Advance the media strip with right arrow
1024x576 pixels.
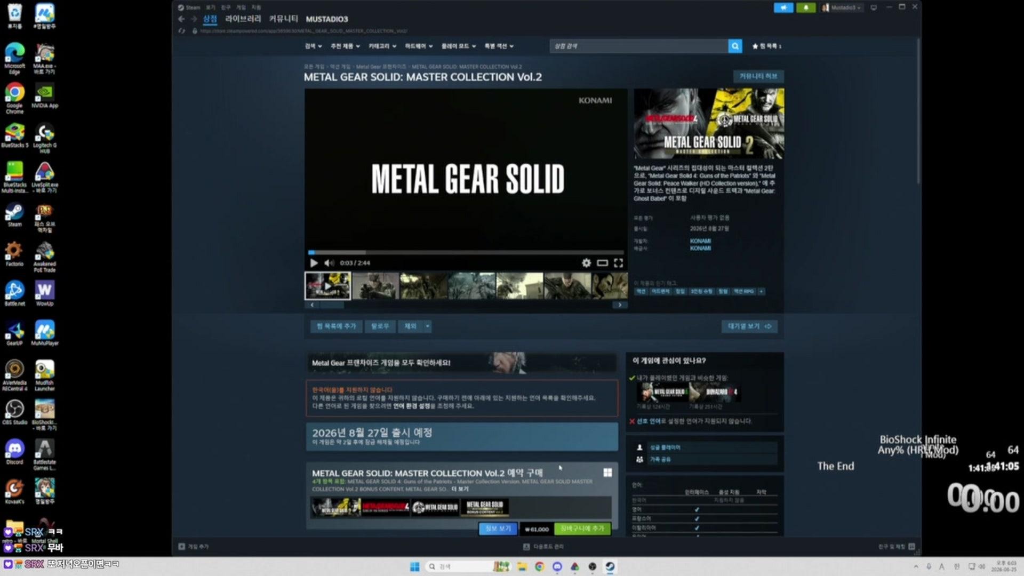click(x=620, y=305)
